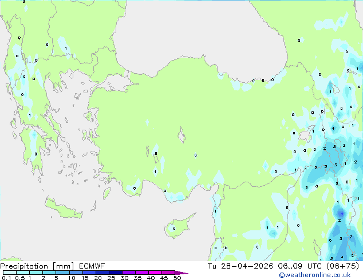The width and height of the screenshot is (363, 280).
Task: Select the 2–5 mm legend swatch
Action: point(49,273)
